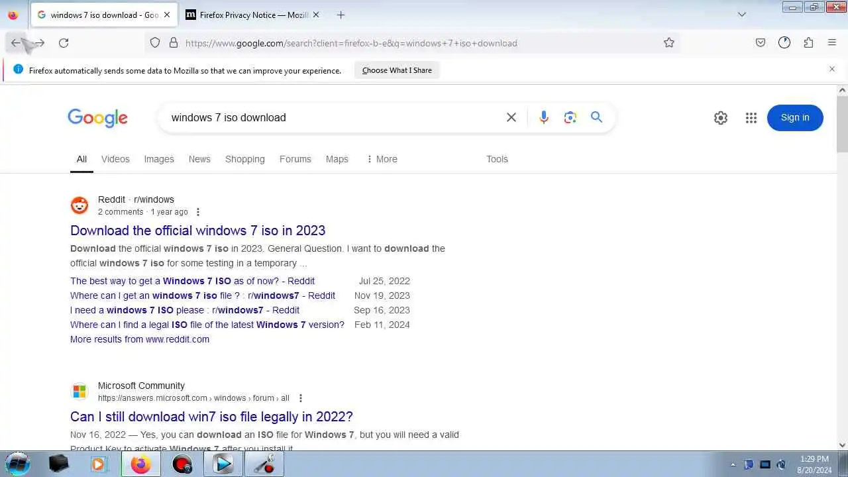848x477 pixels.
Task: Submit search with the magnifier icon
Action: pyautogui.click(x=597, y=117)
